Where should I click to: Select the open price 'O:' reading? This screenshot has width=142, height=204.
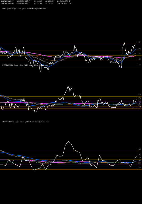pyautogui.click(x=38, y=1)
